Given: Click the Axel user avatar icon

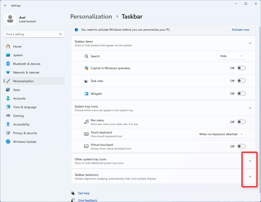Looking at the screenshot, I should [10, 19].
